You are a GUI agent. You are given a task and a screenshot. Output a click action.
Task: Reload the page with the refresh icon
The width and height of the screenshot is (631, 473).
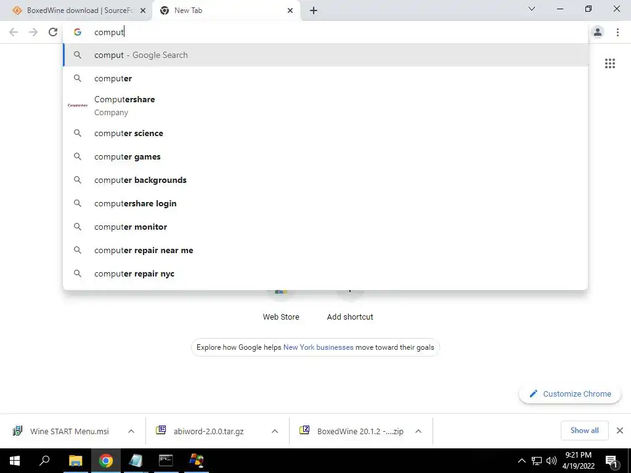pos(53,32)
